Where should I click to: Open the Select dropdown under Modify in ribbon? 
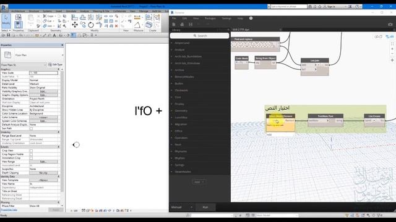pyautogui.click(x=6, y=30)
